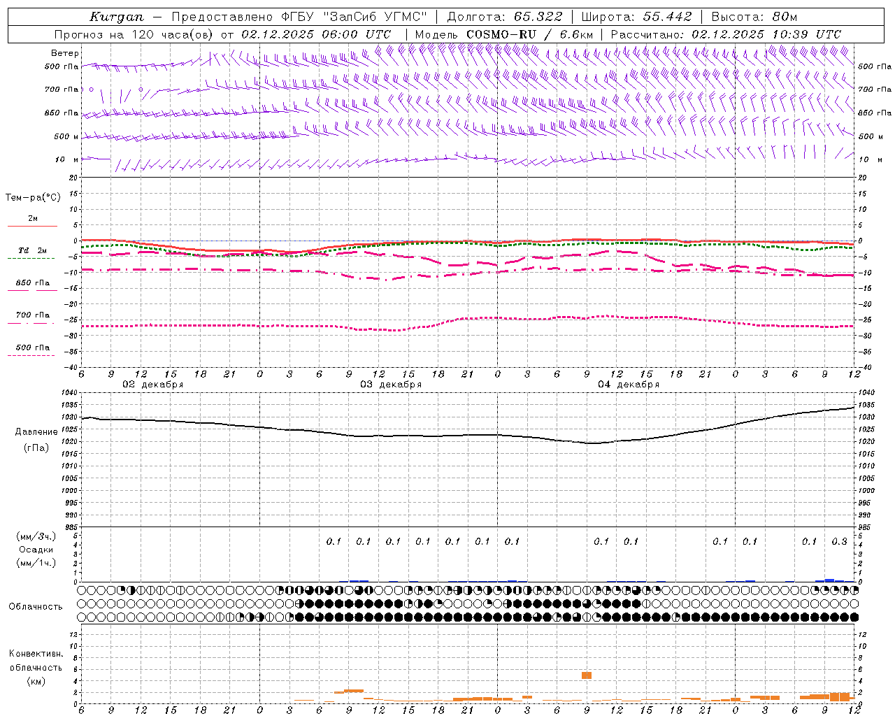This screenshot has height=716, width=895.
Task: Click the green dashed line sample under "Td 2м"
Action: click(x=31, y=258)
